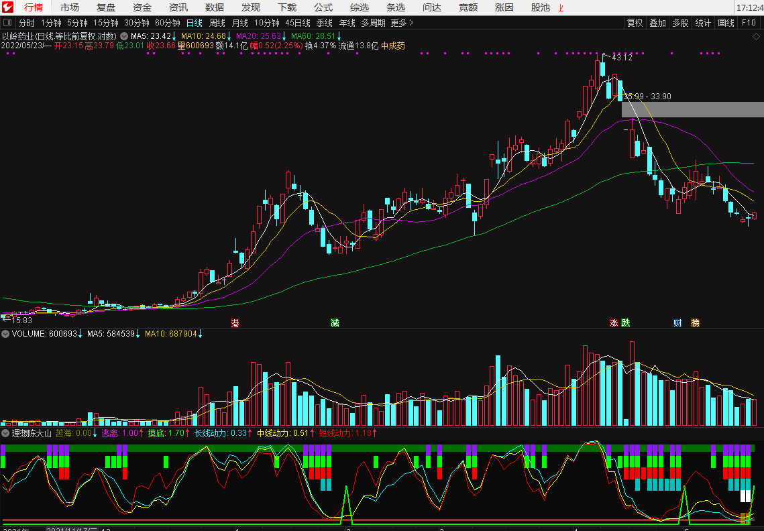Screen dimensions: 764x531
Task: Click the 跌 event marker
Action: point(626,323)
